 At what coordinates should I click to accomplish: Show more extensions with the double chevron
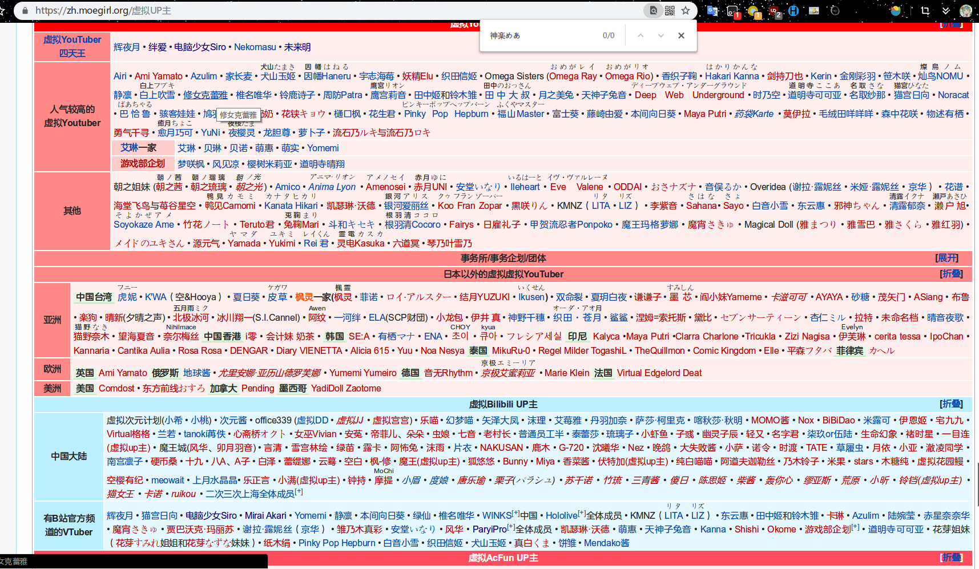tap(946, 10)
